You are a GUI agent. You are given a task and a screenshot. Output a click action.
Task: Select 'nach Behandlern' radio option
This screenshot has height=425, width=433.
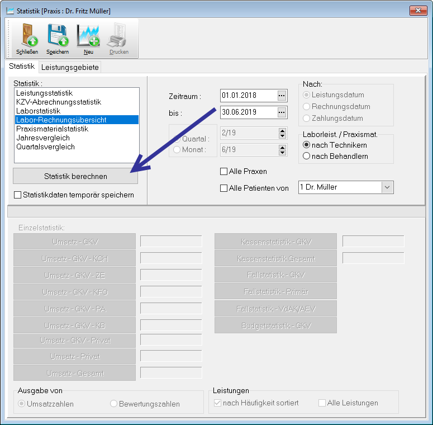306,157
